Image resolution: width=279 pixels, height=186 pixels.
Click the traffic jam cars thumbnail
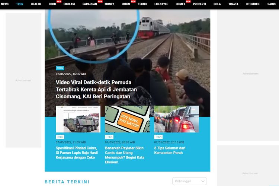click(176, 119)
